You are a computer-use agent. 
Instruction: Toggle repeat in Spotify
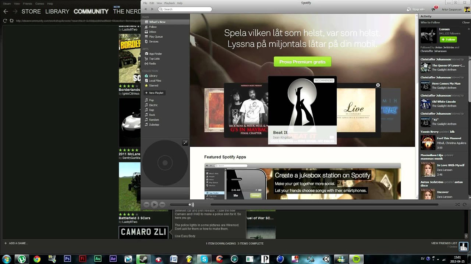click(465, 205)
